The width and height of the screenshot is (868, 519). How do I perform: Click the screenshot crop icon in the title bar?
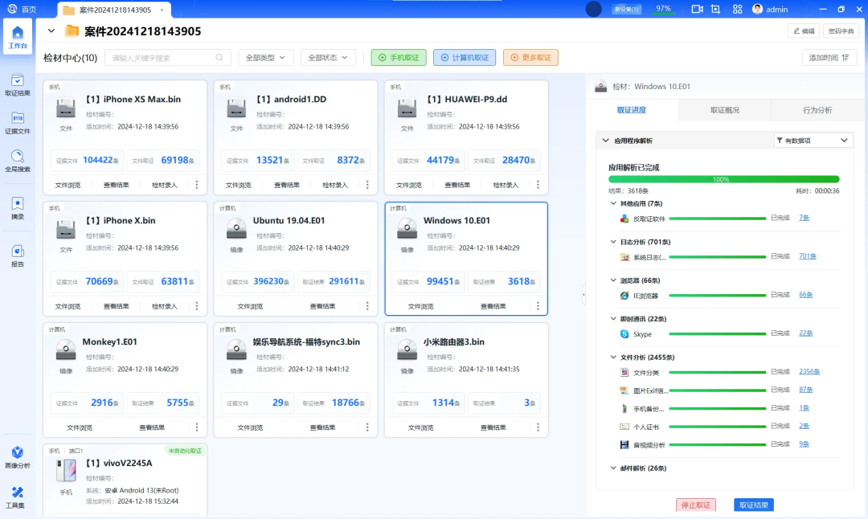[x=715, y=9]
